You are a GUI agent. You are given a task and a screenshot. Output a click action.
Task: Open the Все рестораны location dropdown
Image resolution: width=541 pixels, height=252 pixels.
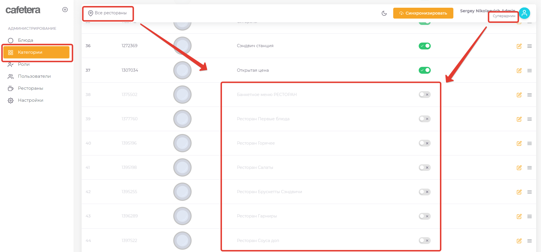click(108, 13)
